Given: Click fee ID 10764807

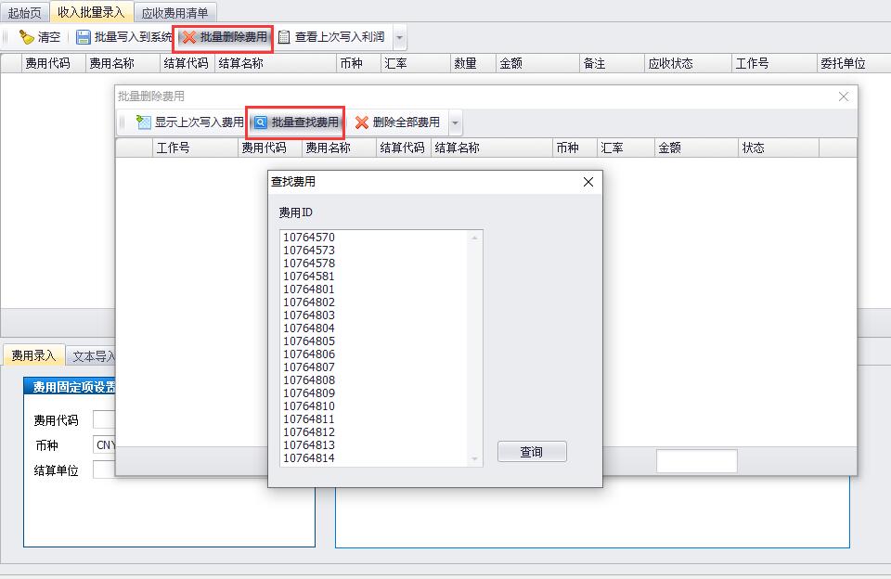Looking at the screenshot, I should pyautogui.click(x=309, y=367).
